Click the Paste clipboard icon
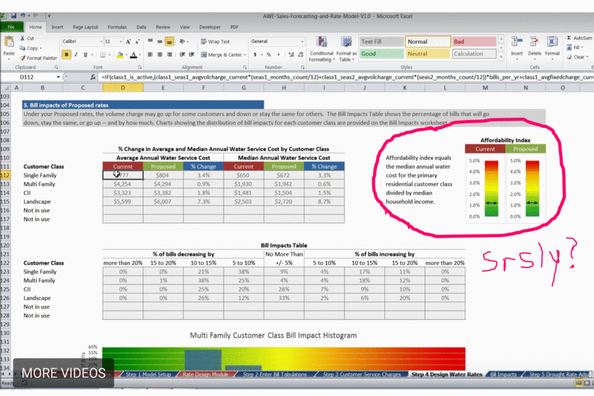594x396 pixels. click(x=9, y=43)
